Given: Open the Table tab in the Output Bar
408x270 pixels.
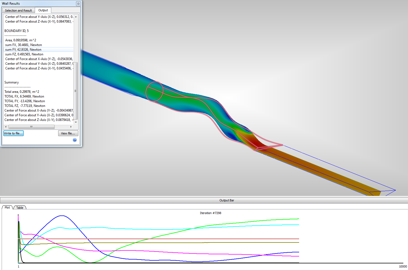Looking at the screenshot, I should click(20, 208).
